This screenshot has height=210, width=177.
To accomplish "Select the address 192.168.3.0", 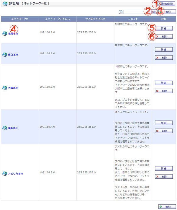I will click(x=47, y=87).
